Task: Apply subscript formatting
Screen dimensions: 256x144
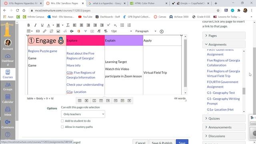Action: click(115, 25)
